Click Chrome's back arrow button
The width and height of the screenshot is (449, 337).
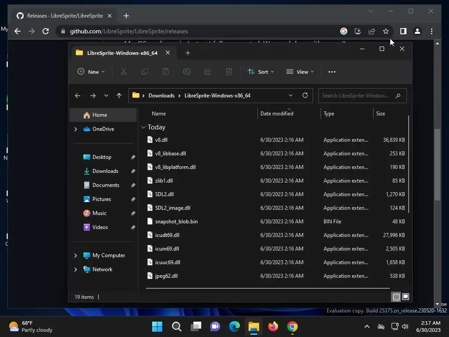[x=18, y=31]
